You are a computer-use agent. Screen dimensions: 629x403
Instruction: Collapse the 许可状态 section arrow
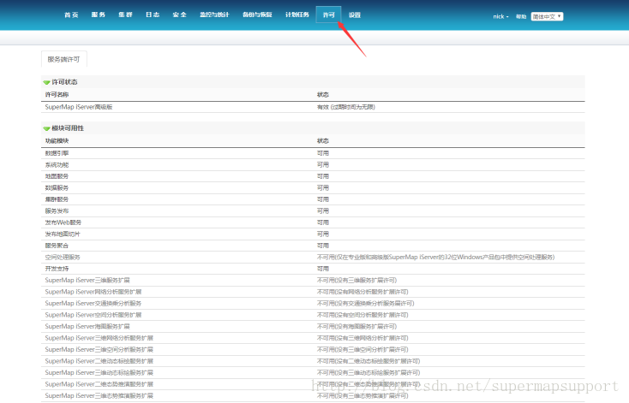46,82
